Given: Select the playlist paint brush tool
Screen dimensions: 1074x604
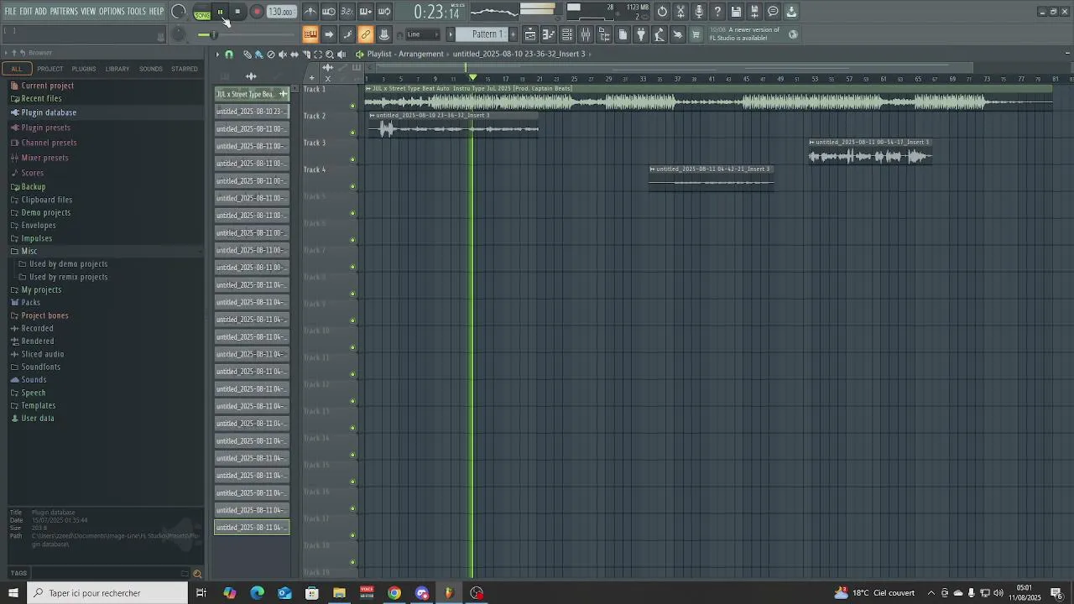Looking at the screenshot, I should 258,54.
